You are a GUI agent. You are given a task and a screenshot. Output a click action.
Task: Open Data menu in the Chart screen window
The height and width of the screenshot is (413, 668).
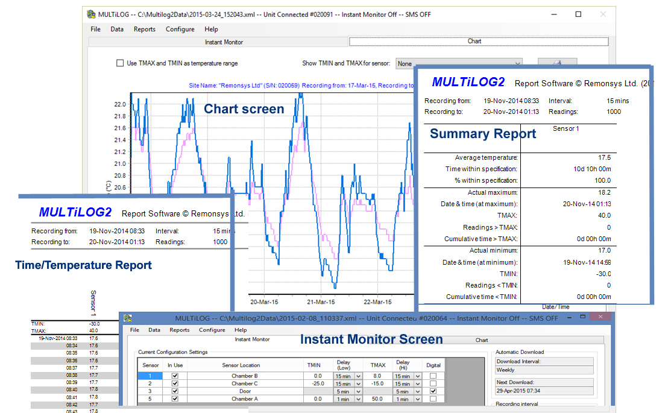pos(117,29)
